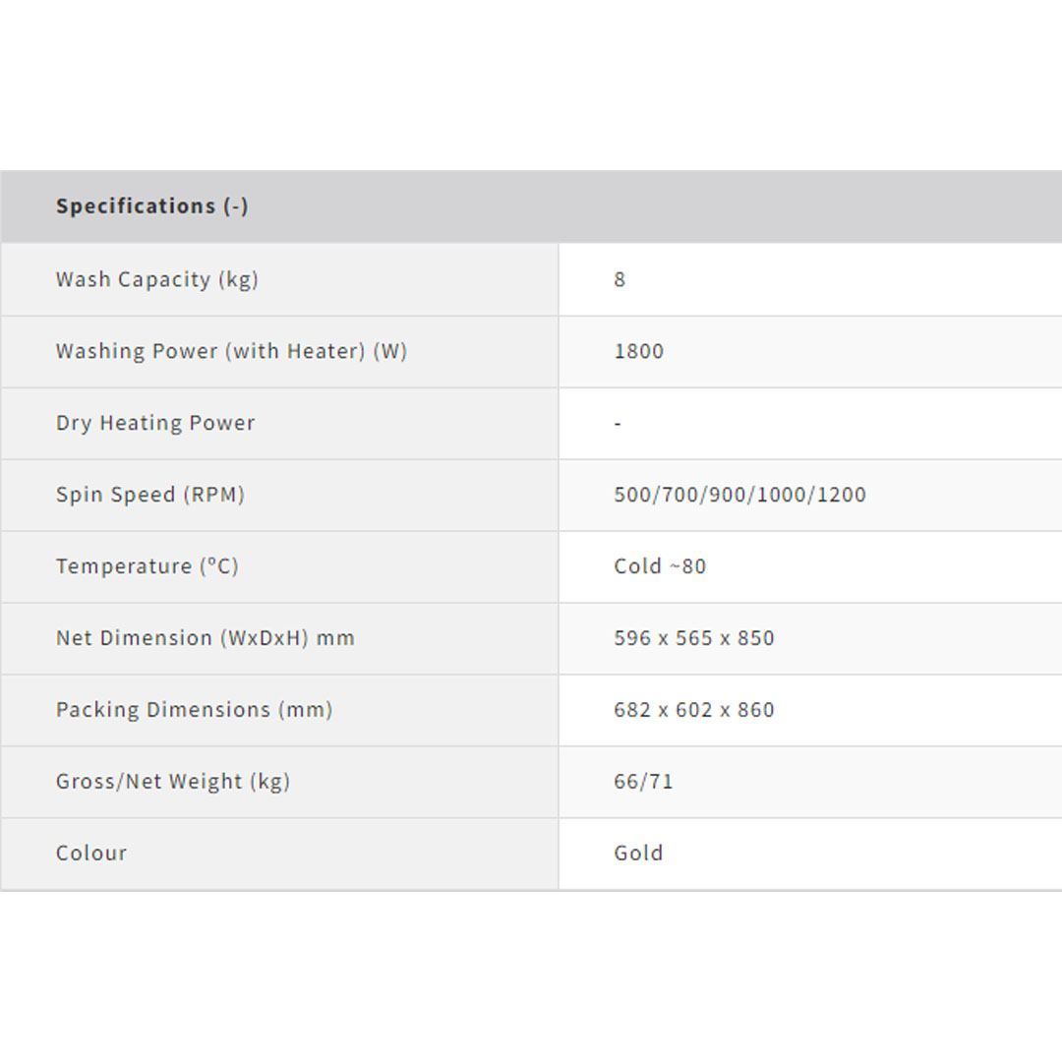
Task: Select the wash capacity value 8
Action: (x=619, y=279)
